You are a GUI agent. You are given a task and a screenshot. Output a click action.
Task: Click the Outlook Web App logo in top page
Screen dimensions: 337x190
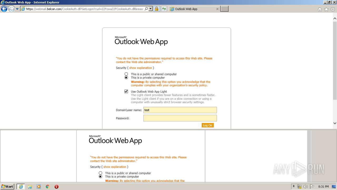141,41
